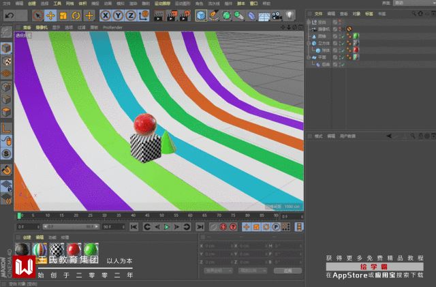Click the blue Cube primitive icon

point(201,16)
